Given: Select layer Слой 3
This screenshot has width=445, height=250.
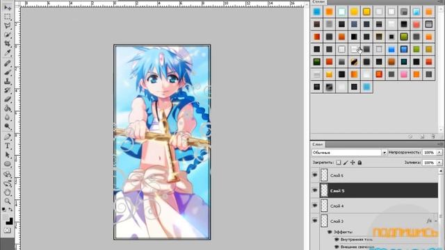Looking at the screenshot, I should tap(379, 221).
